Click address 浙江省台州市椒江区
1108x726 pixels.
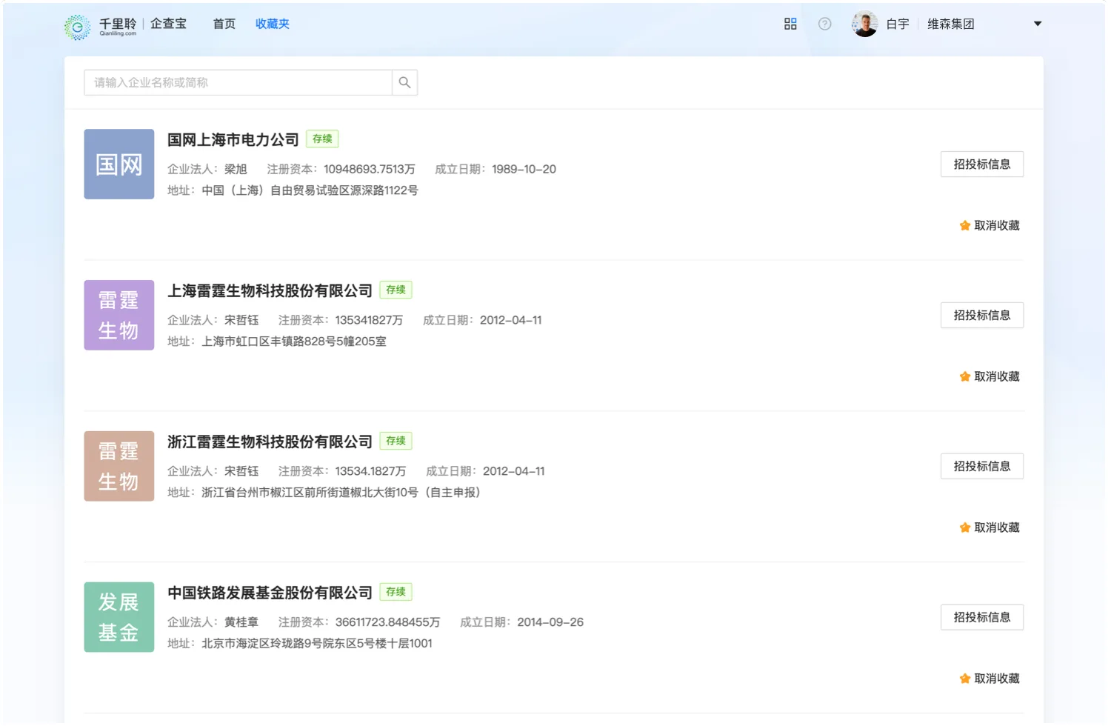click(253, 493)
